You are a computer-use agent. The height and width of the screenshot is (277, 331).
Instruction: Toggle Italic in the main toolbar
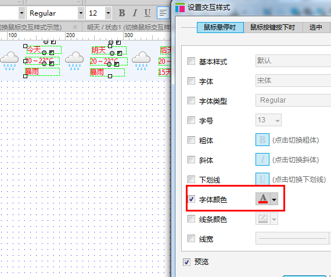135,13
